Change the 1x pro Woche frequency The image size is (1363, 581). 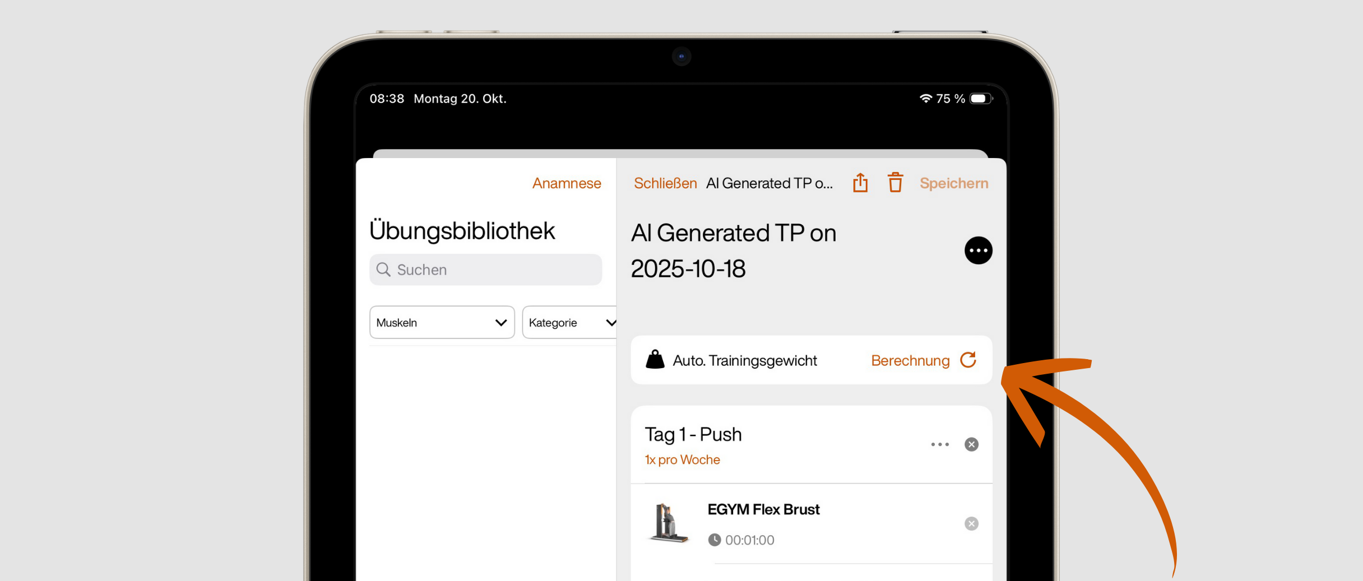[682, 459]
